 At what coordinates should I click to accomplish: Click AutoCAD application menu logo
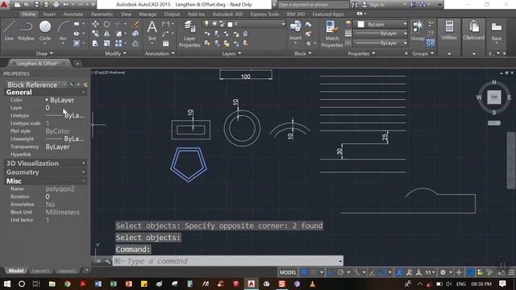(4, 5)
